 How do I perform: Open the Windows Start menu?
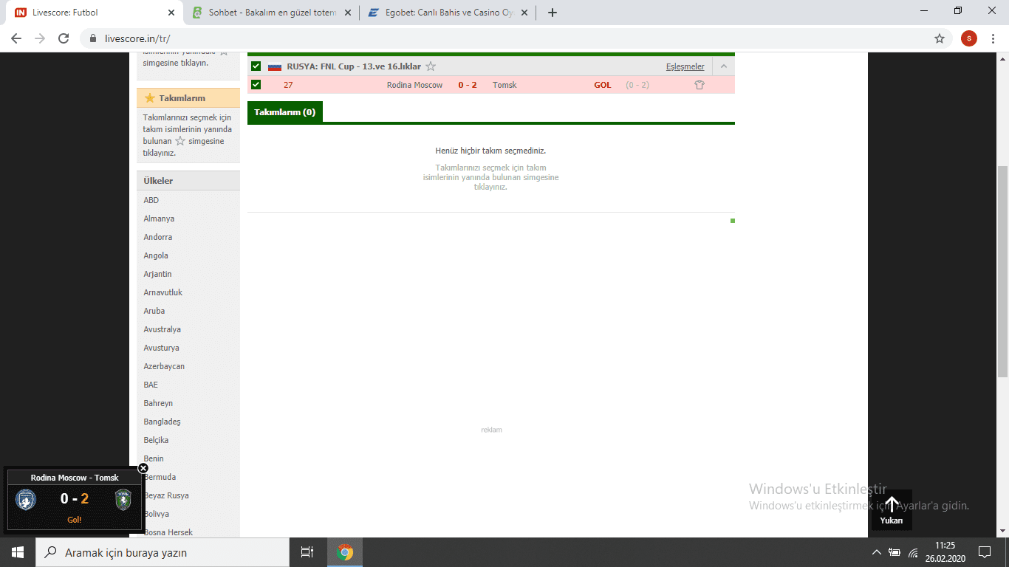tap(18, 552)
